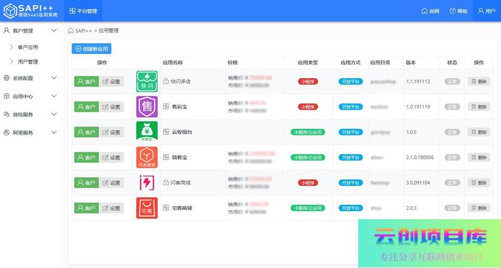Click grid icon beside 云收银台
The image size is (501, 268).
pos(166,132)
